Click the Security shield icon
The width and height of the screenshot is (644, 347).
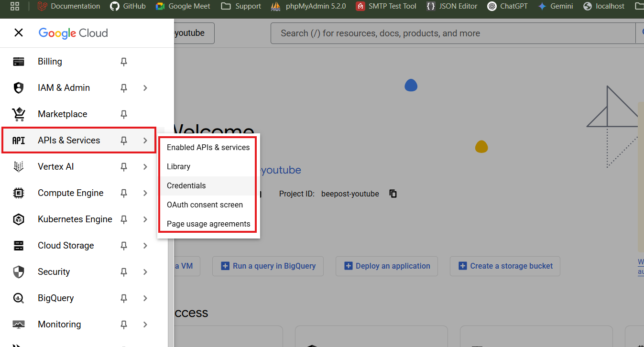pos(19,272)
